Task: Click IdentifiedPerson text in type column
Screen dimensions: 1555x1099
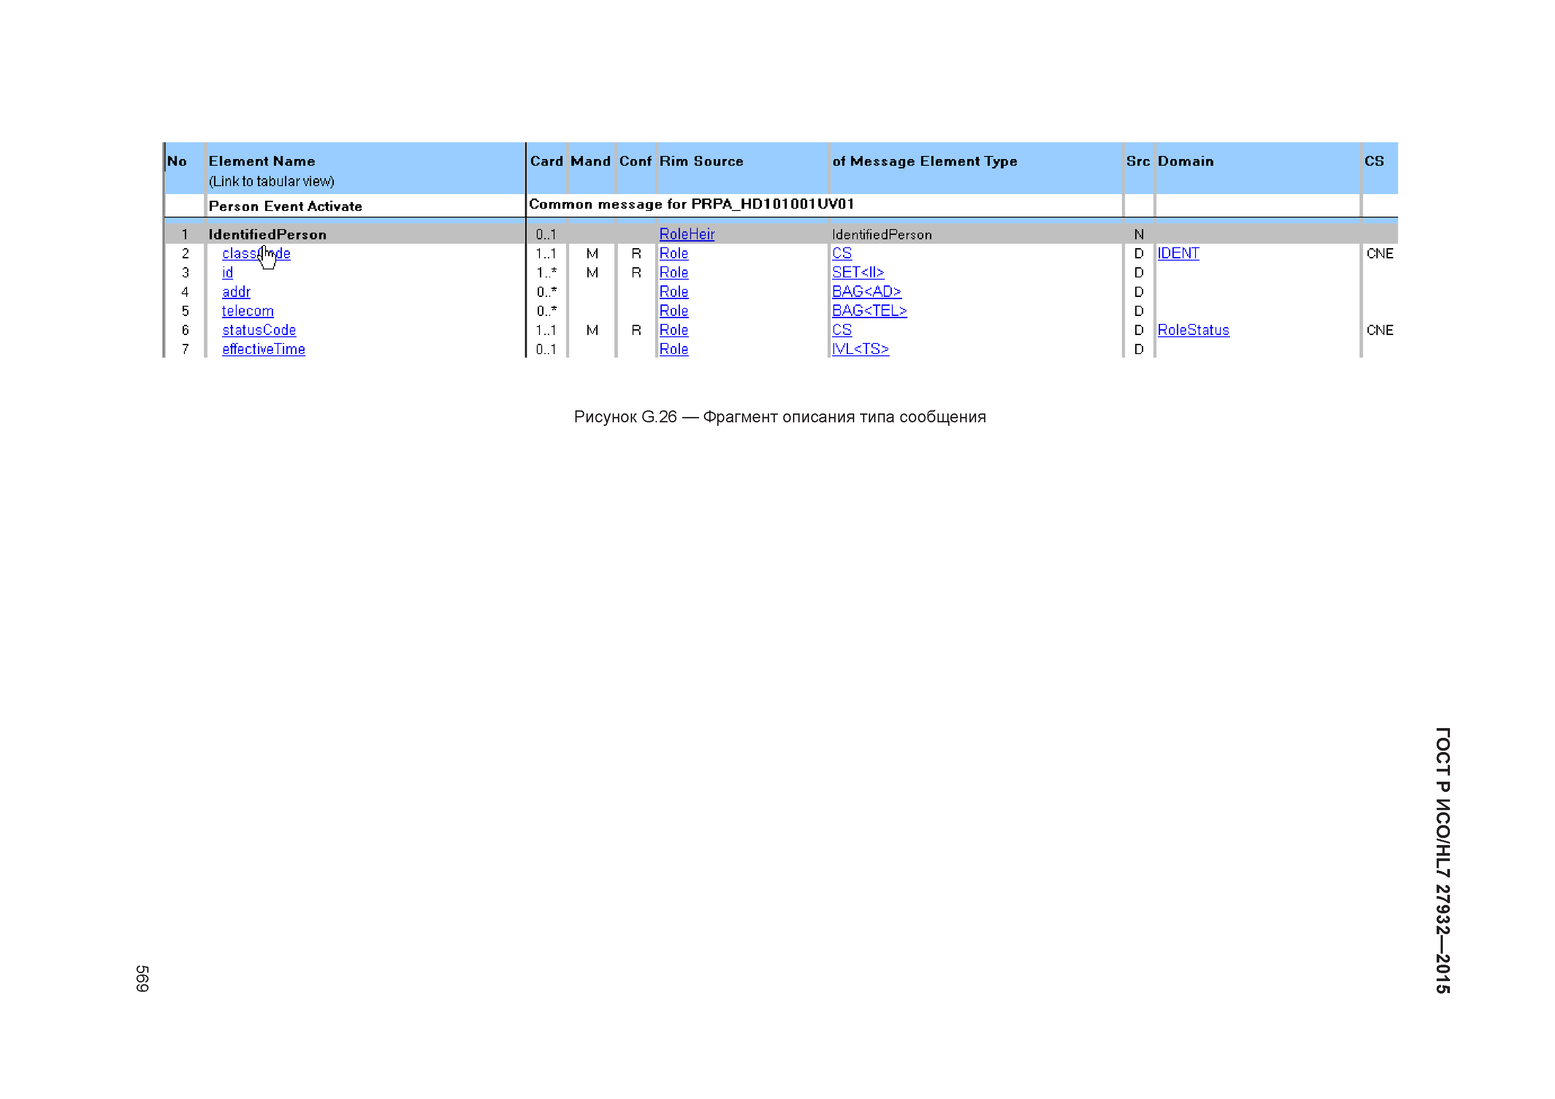Action: (x=882, y=234)
